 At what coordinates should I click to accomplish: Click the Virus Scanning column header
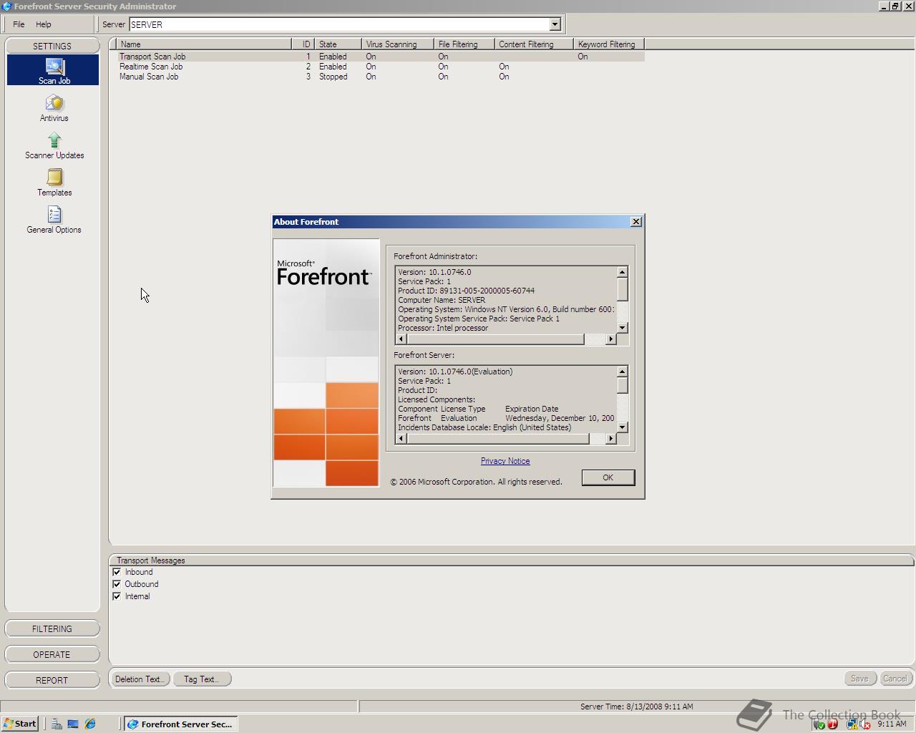click(x=398, y=44)
